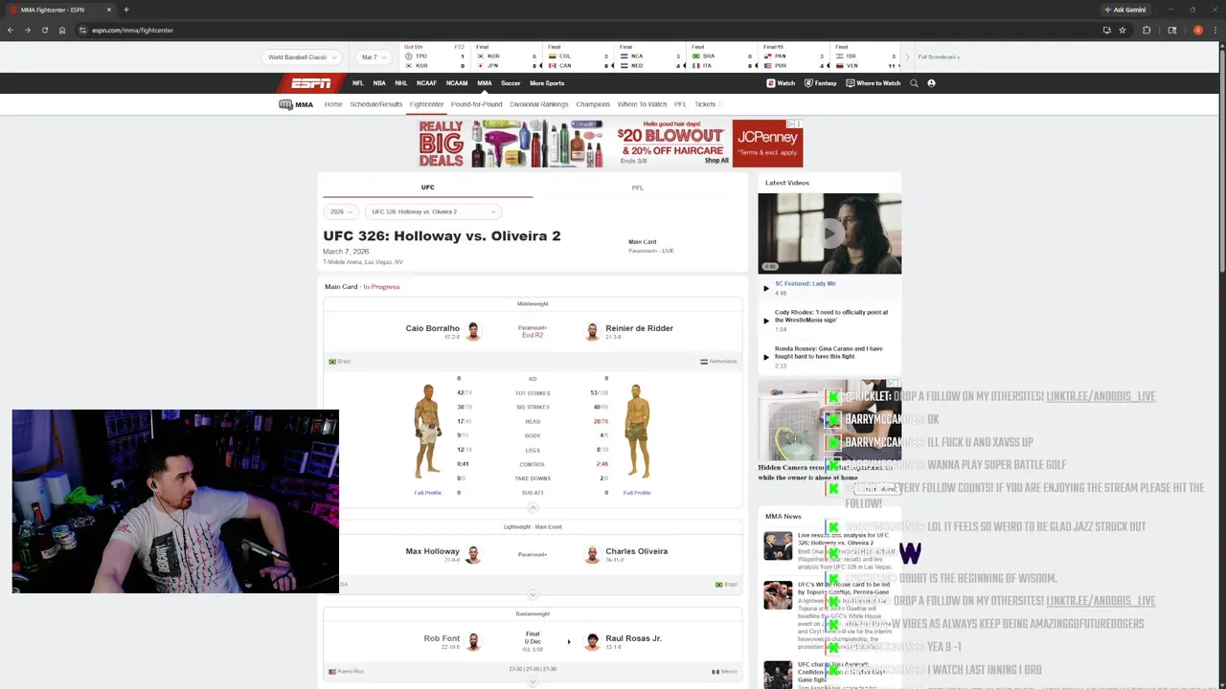Click Raul Rosas Jr.'s headshot
The width and height of the screenshot is (1226, 689).
(x=592, y=642)
